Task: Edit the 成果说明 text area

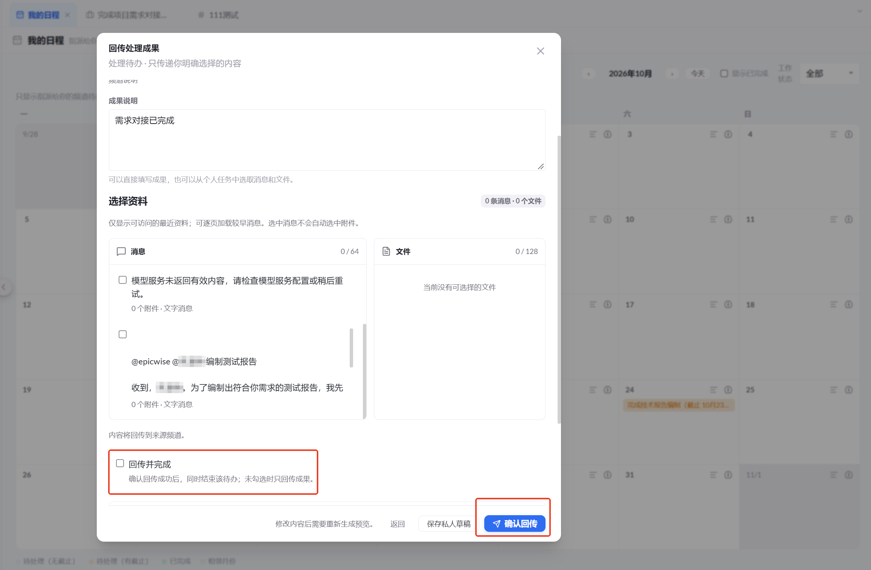Action: coord(327,140)
